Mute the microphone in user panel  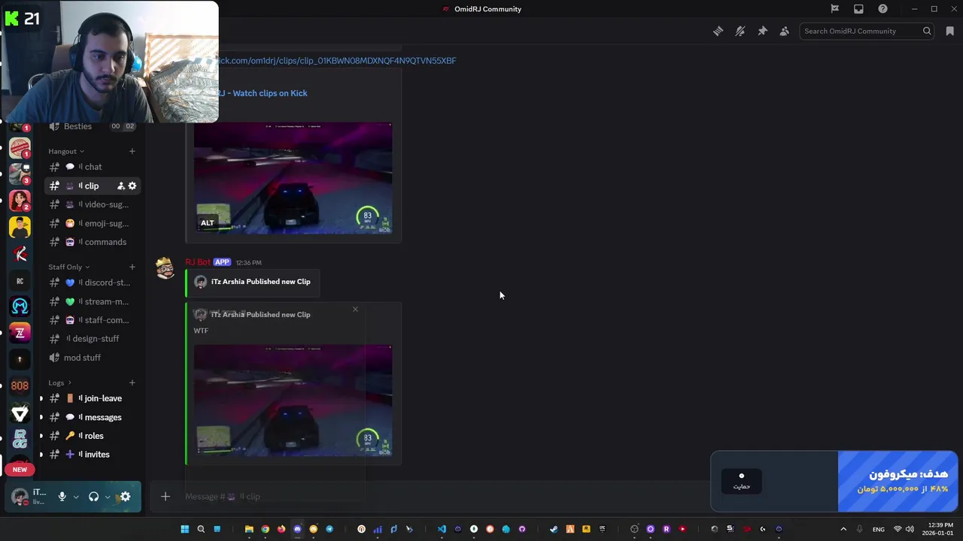click(62, 497)
